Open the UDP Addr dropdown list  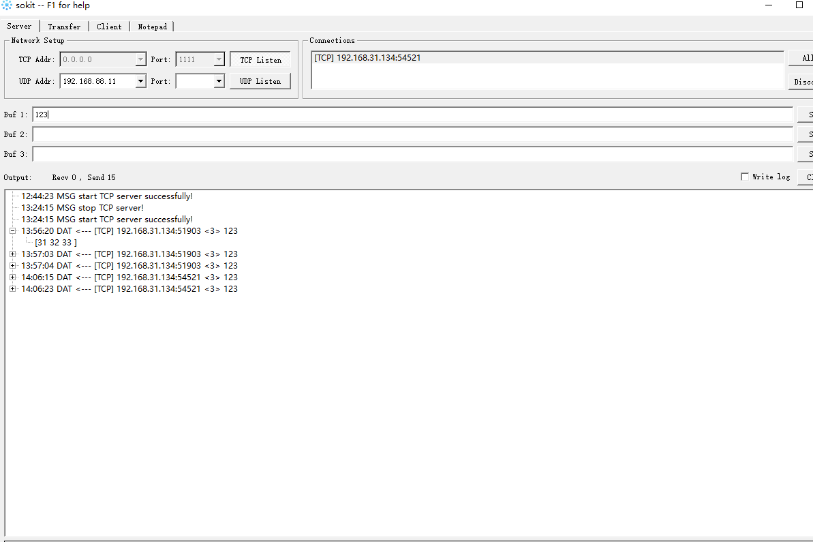140,80
